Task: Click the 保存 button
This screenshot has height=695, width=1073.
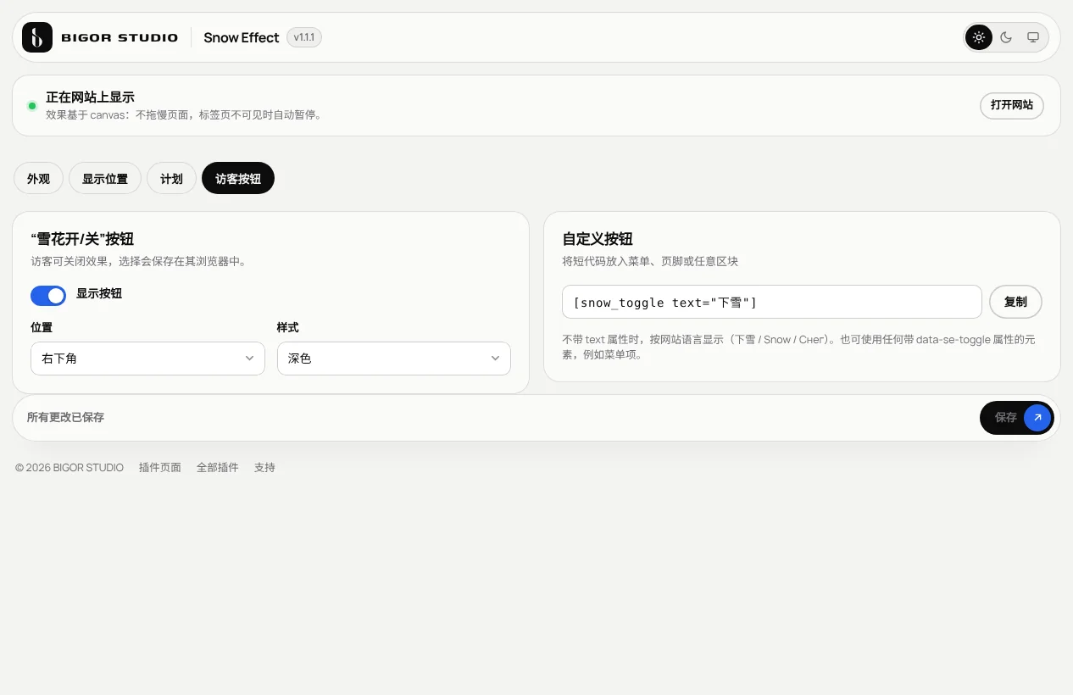Action: tap(1017, 418)
